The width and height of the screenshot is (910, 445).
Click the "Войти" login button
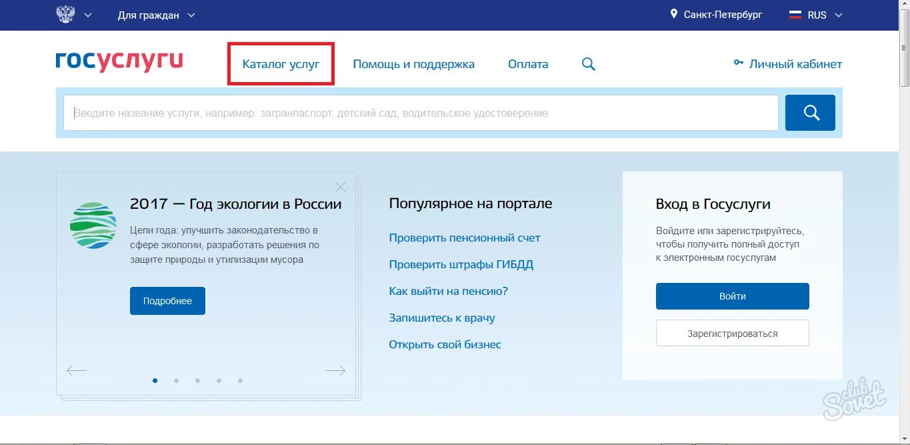click(x=733, y=296)
